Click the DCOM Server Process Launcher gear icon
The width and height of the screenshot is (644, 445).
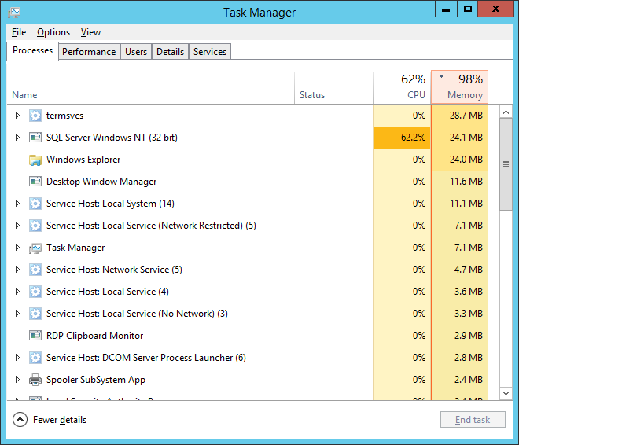pyautogui.click(x=35, y=358)
